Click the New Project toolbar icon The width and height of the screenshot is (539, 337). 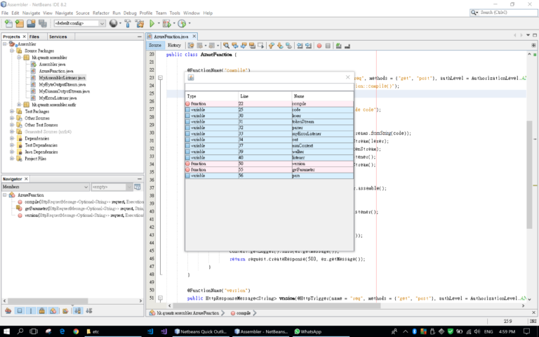[20, 23]
